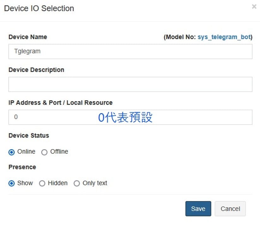The width and height of the screenshot is (260, 230).
Task: Close the Device IO Selection dialog
Action: point(254,7)
